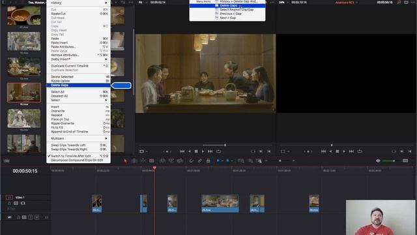
Task: Click the Full Extent Zoom icon
Action: click(241, 161)
